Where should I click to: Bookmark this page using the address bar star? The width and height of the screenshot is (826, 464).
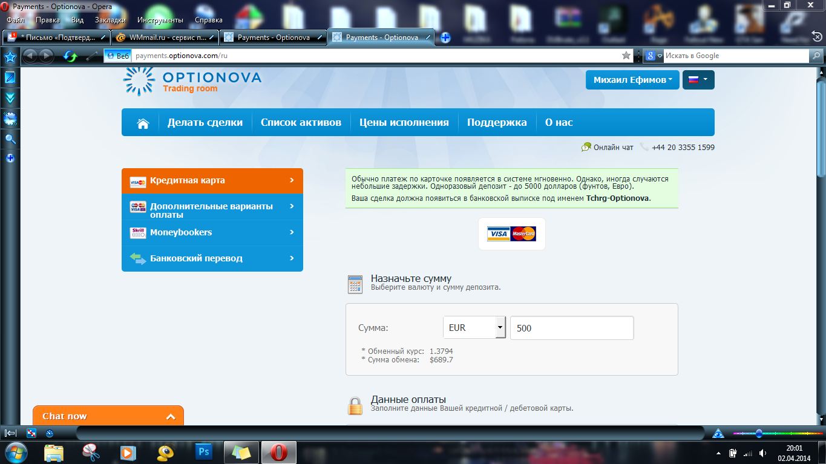click(626, 56)
